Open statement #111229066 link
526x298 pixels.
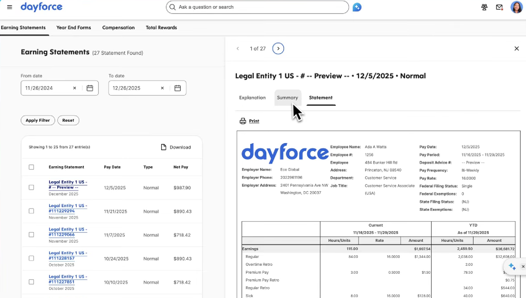pyautogui.click(x=68, y=232)
